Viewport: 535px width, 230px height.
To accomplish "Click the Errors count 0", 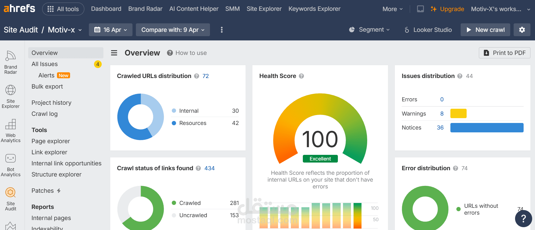I will point(442,99).
